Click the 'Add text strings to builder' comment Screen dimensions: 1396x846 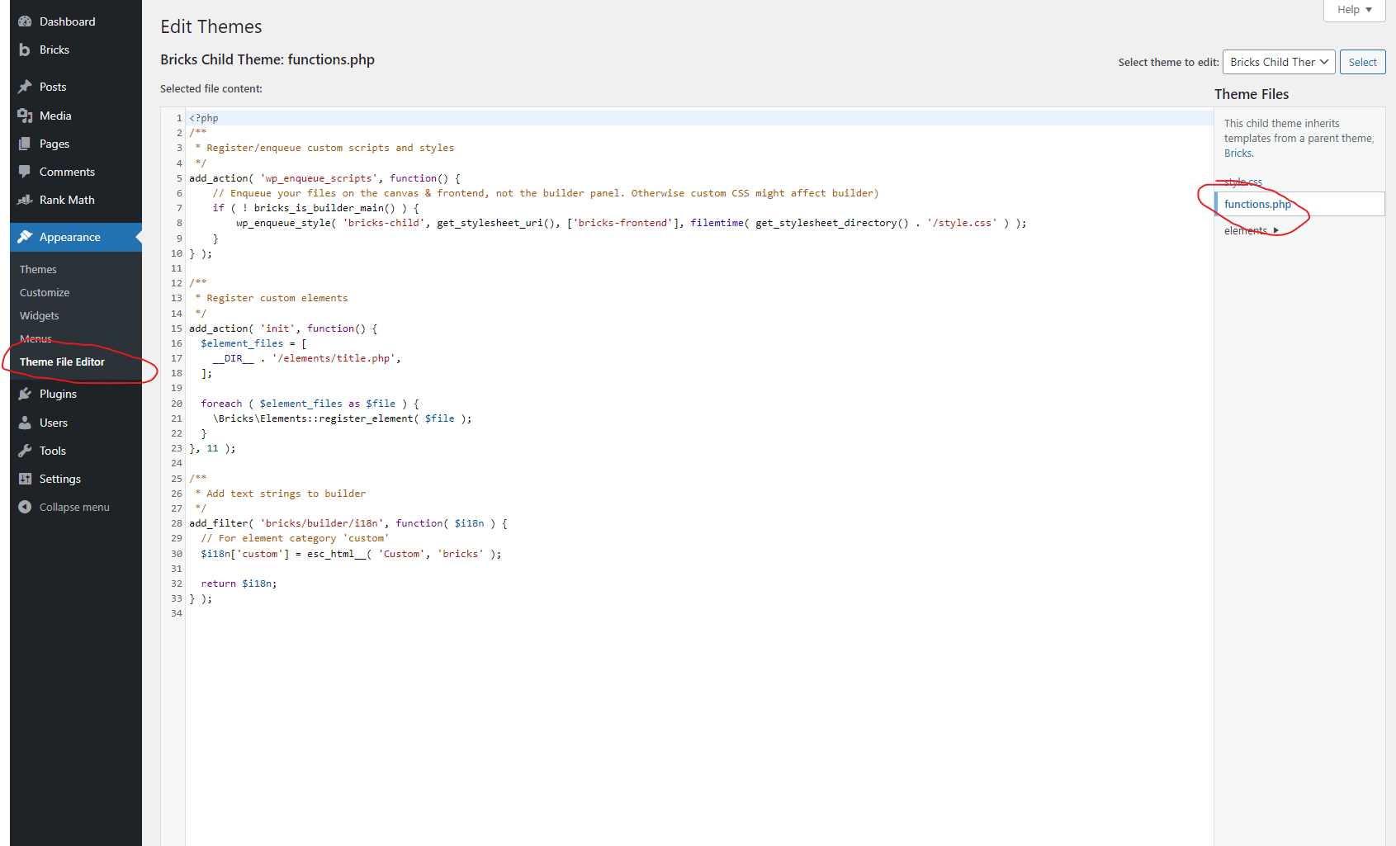pos(281,494)
